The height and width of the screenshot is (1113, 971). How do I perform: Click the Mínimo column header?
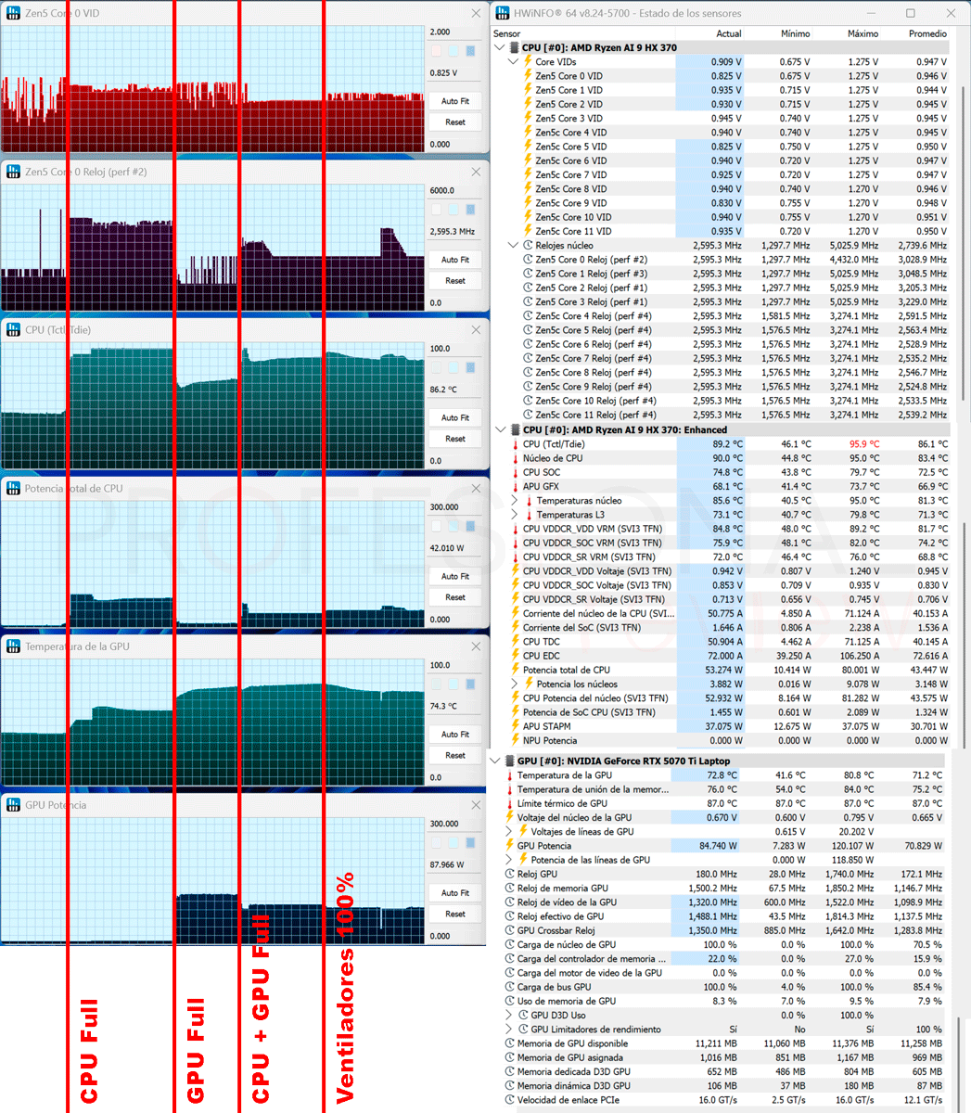tap(796, 33)
